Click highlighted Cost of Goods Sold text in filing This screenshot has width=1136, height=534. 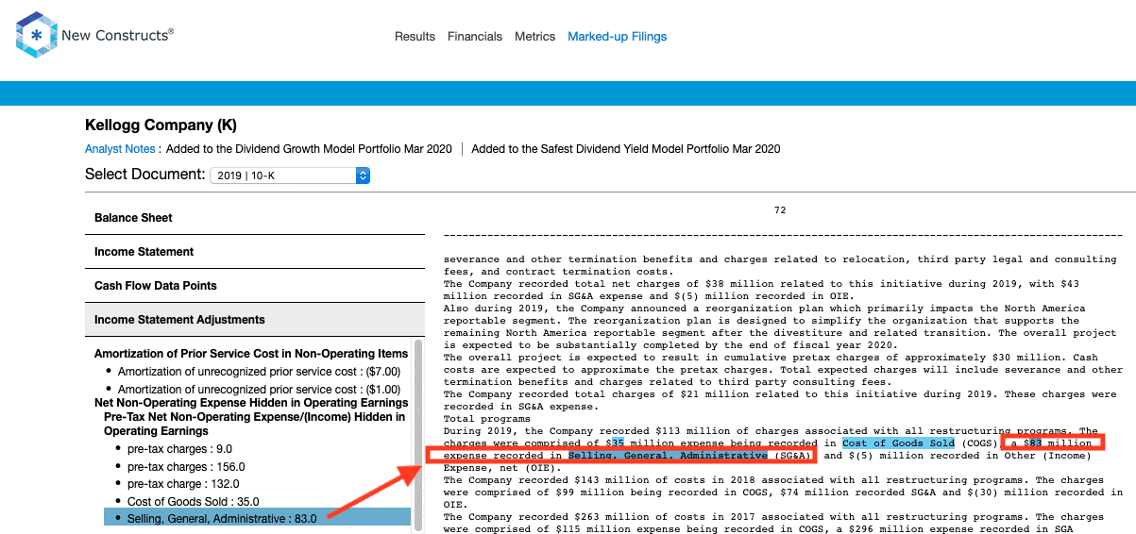point(898,443)
